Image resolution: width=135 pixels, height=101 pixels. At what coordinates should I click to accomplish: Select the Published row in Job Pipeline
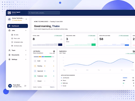tap(44, 76)
